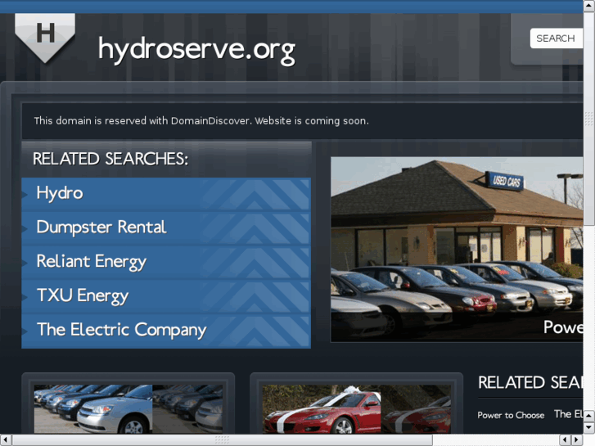The image size is (595, 446).
Task: Click into the SEARCH input field
Action: 557,38
